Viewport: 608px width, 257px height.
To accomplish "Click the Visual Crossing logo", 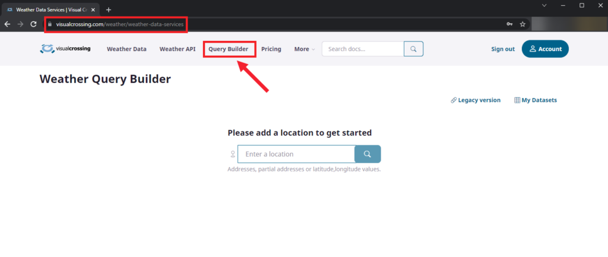I will (65, 49).
